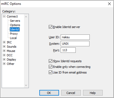114x98 pixels.
Task: Click the System input field
Action: pos(75,44)
